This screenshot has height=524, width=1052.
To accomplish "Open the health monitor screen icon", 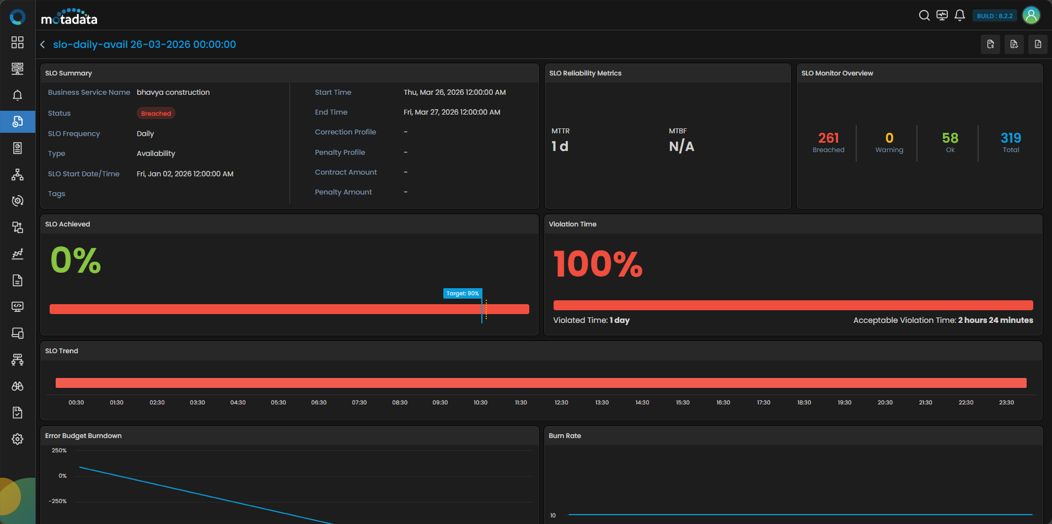I will pyautogui.click(x=942, y=15).
